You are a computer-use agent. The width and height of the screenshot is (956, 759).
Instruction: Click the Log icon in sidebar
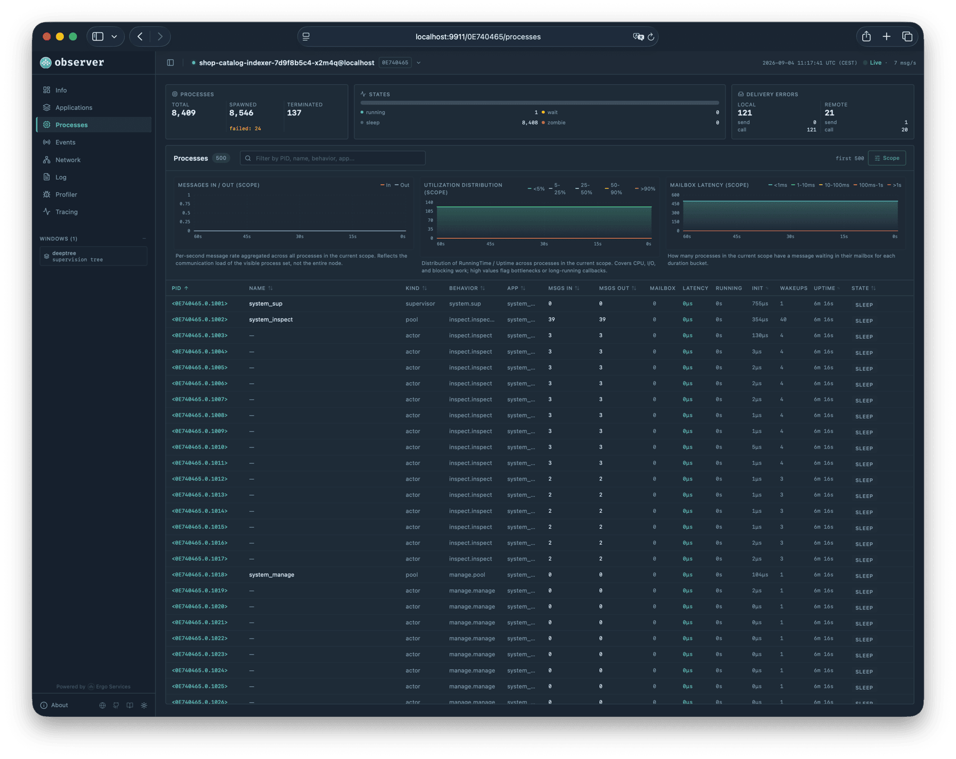(47, 177)
